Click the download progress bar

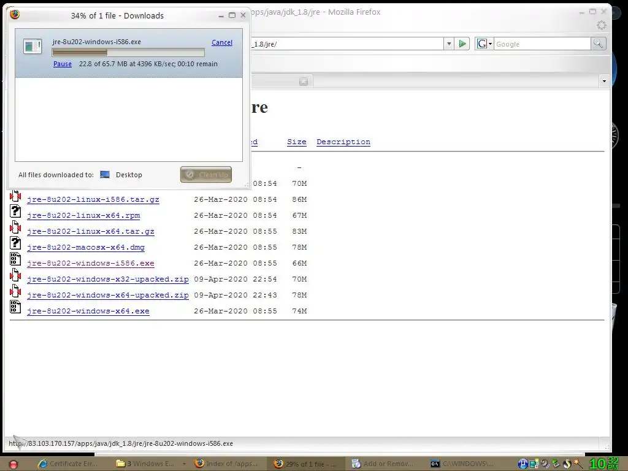point(128,53)
